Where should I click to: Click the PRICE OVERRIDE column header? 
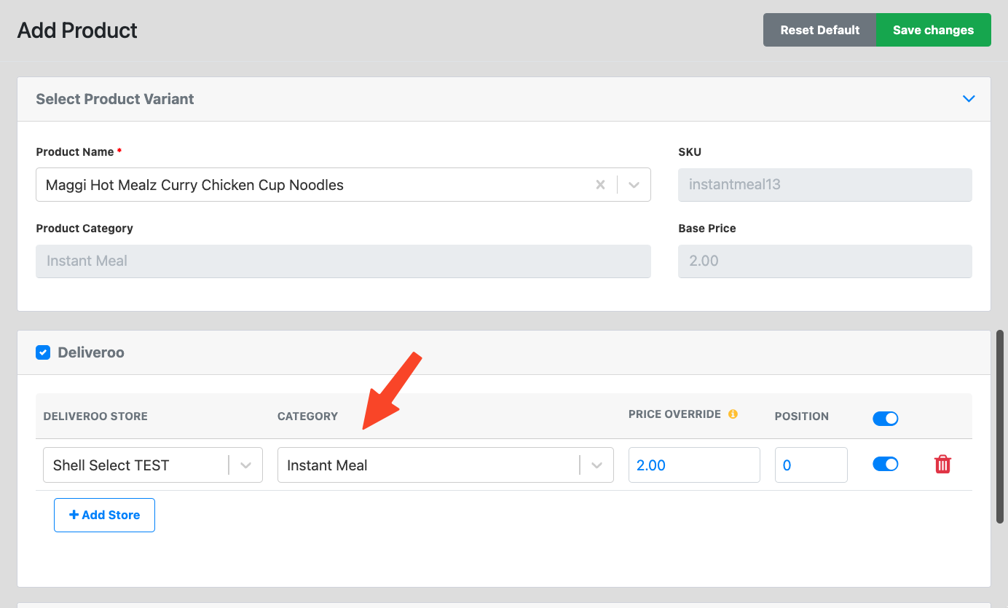coord(674,414)
